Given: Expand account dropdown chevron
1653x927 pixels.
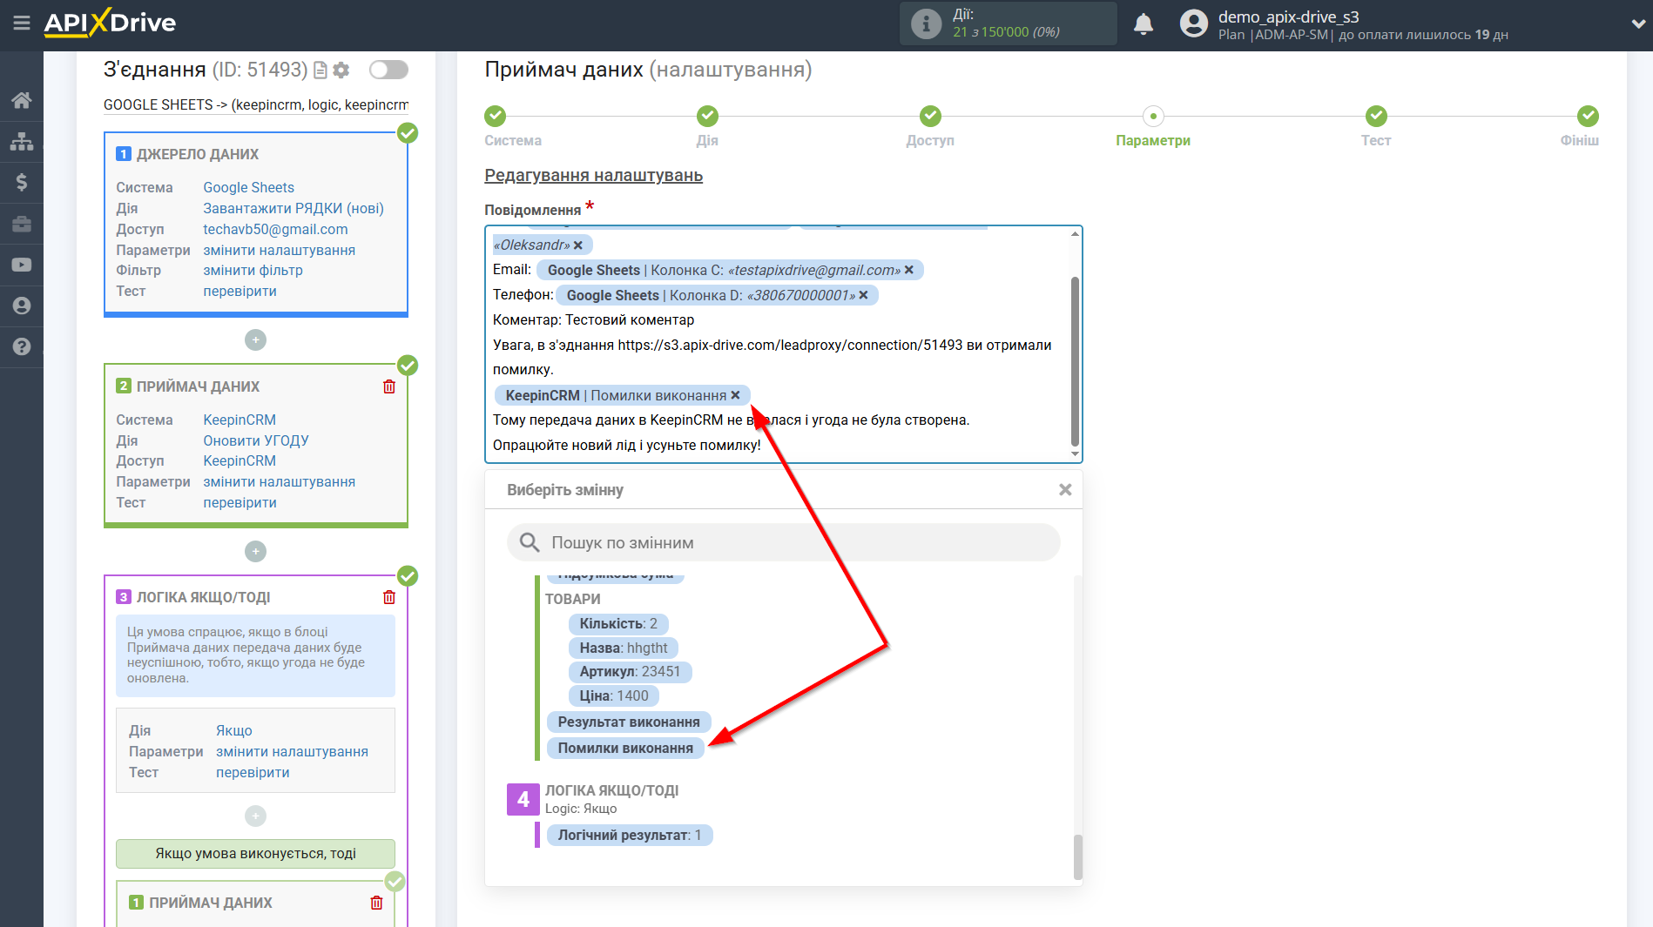Looking at the screenshot, I should [x=1637, y=24].
